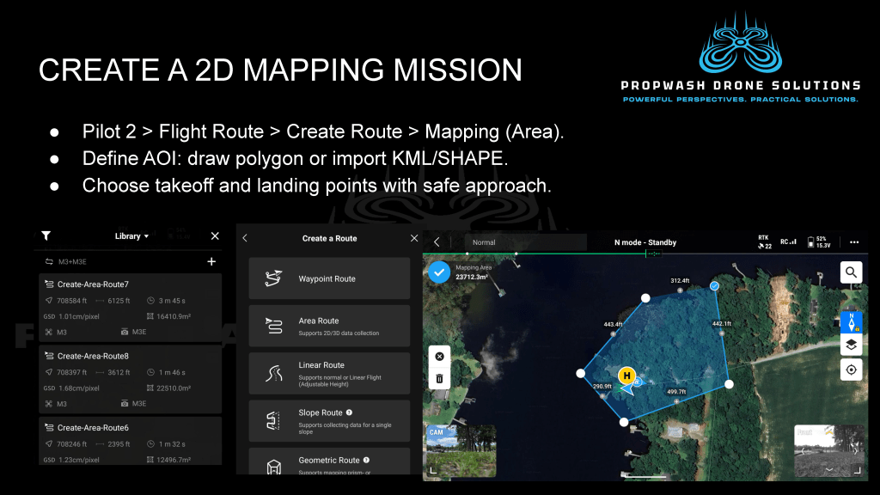Go back from Create a Route panel
880x495 pixels.
click(x=245, y=238)
